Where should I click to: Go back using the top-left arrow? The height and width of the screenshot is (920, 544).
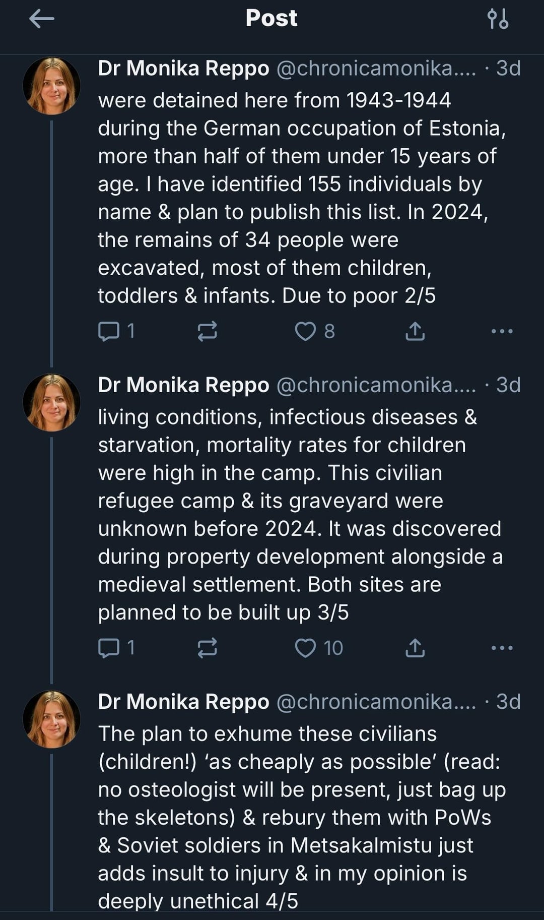42,19
